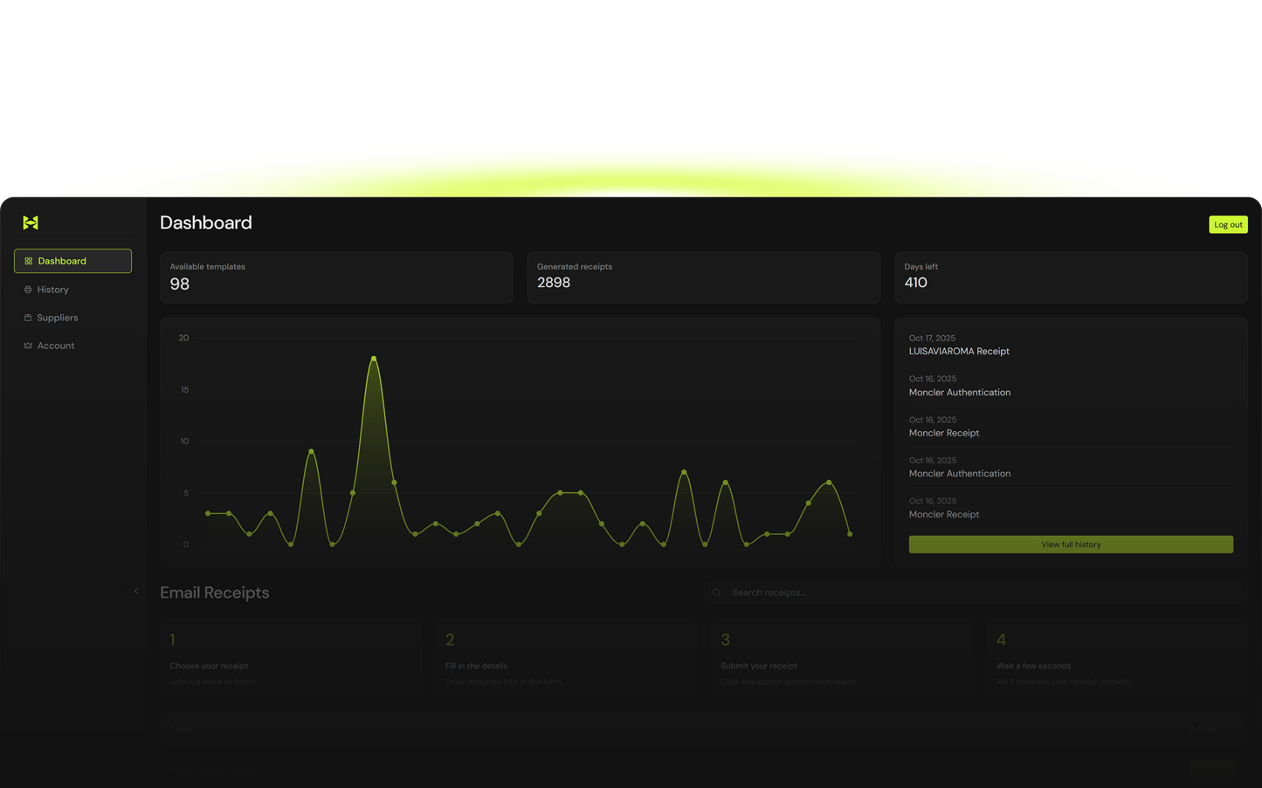Screen dimensions: 1262x788
Task: Click the History icon in sidebar
Action: (x=28, y=290)
